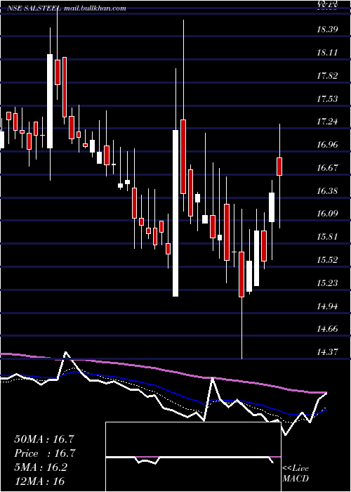Select the 15.52 price axis label

[x=327, y=260]
